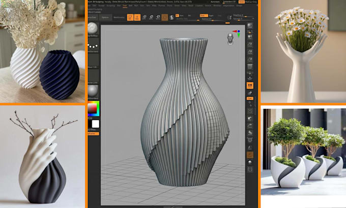Adjust the Z Intensity slider
This screenshot has width=346, height=208.
pos(213,19)
